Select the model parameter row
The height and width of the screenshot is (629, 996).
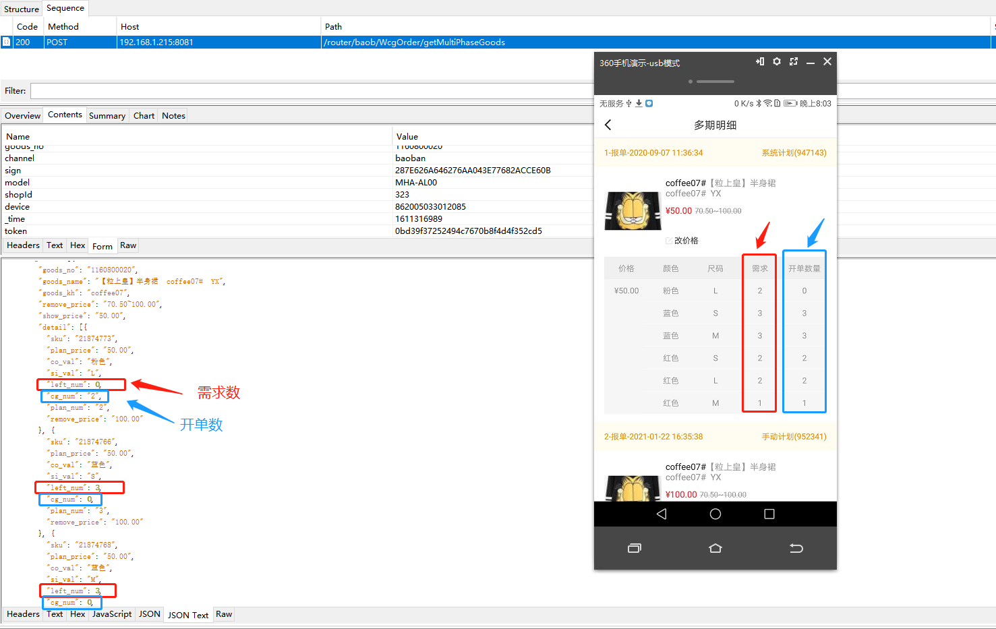(x=297, y=183)
